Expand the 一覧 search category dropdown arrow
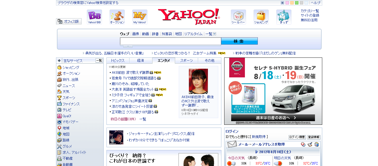The height and width of the screenshot is (166, 378). 215,34
